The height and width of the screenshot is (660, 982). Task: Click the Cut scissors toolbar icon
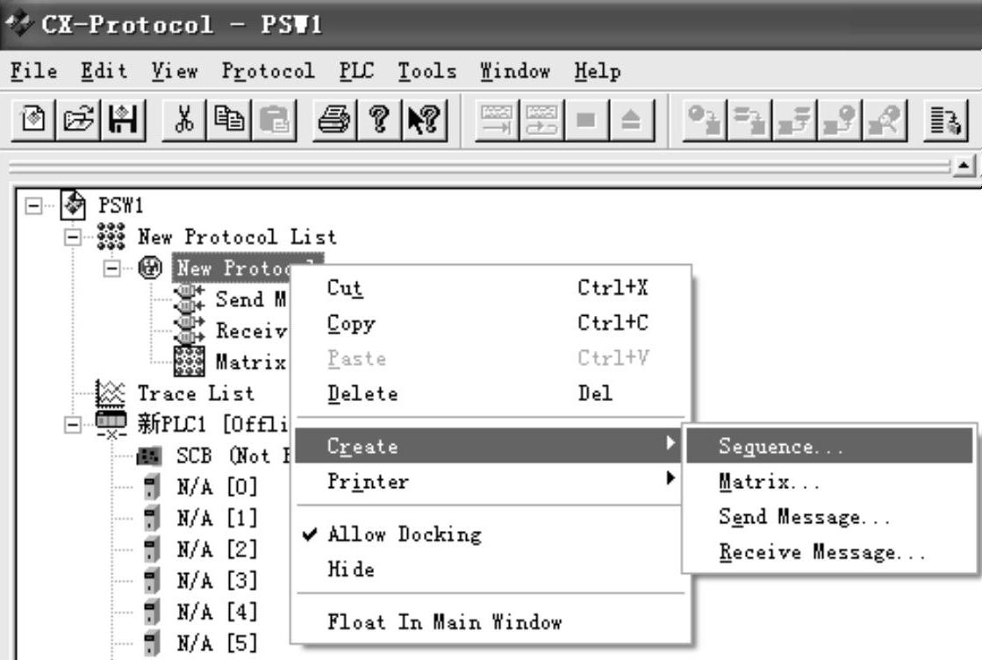pos(184,119)
